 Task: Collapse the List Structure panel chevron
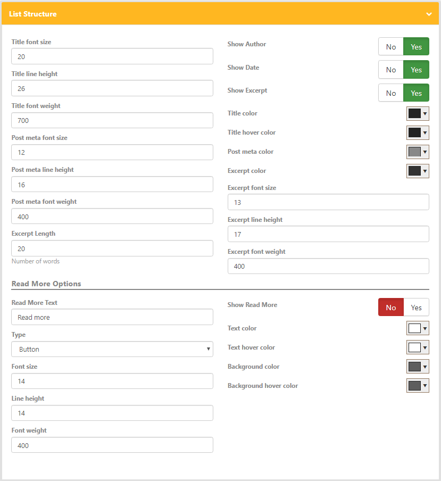coord(429,14)
